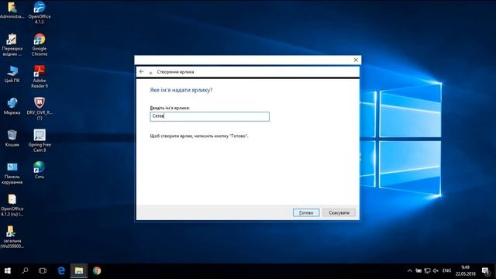
Task: Close the Створення ярлика dialog
Action: pyautogui.click(x=356, y=60)
